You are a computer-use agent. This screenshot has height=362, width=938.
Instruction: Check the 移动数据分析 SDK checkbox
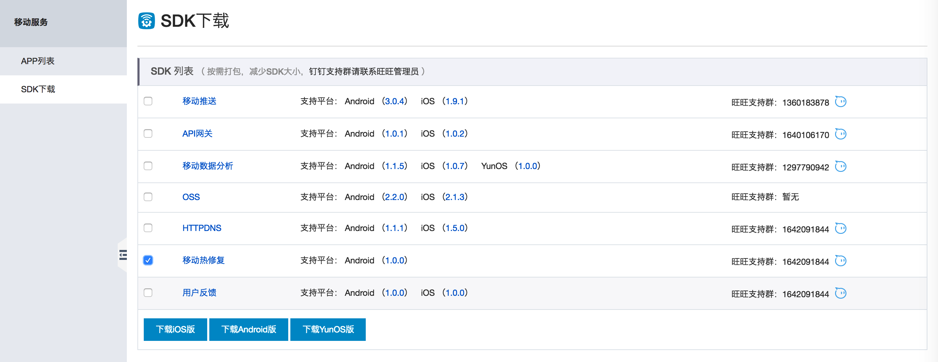click(148, 166)
